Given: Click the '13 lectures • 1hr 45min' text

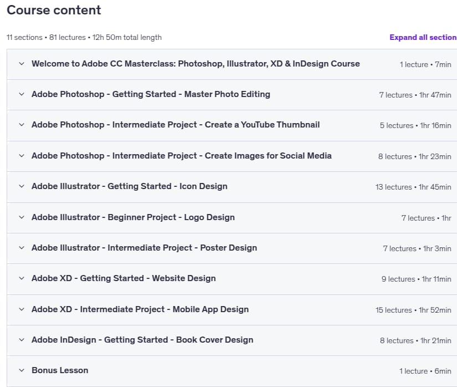Looking at the screenshot, I should tap(413, 187).
